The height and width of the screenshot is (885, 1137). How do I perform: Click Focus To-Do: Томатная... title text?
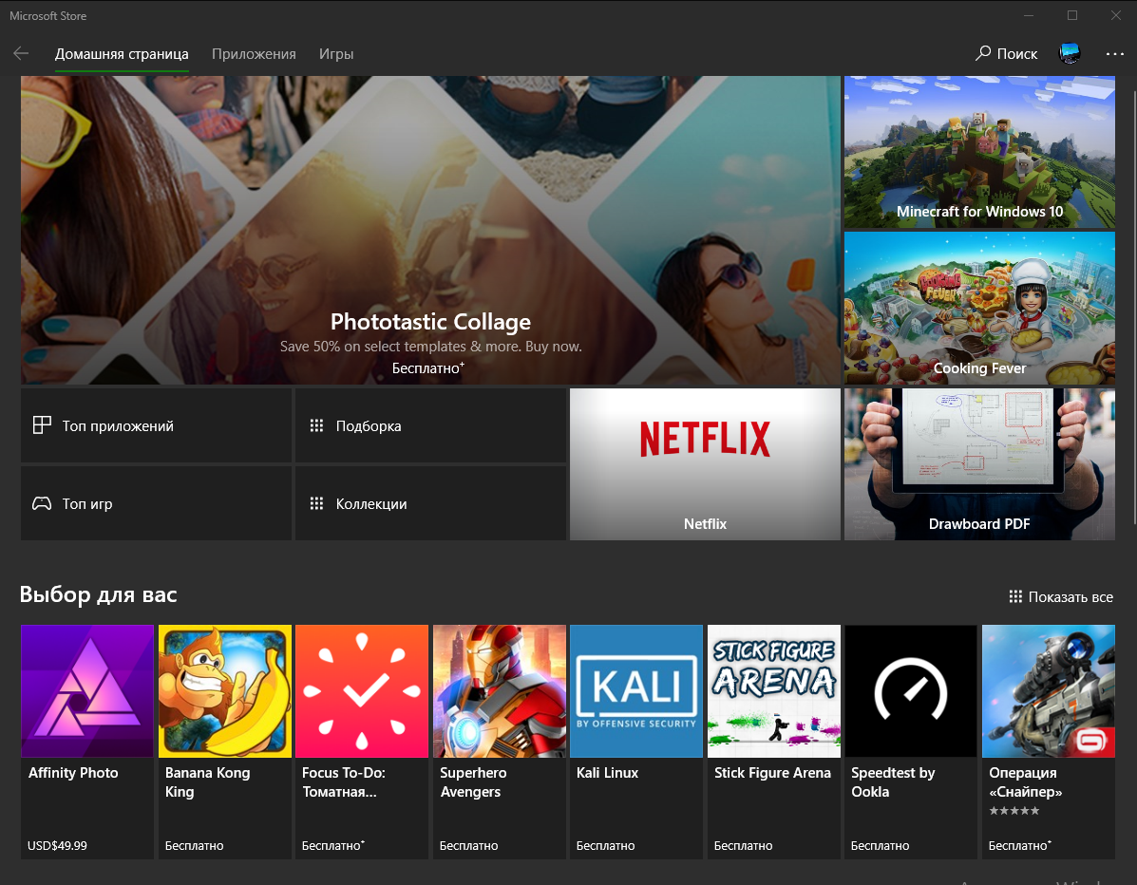click(x=344, y=782)
